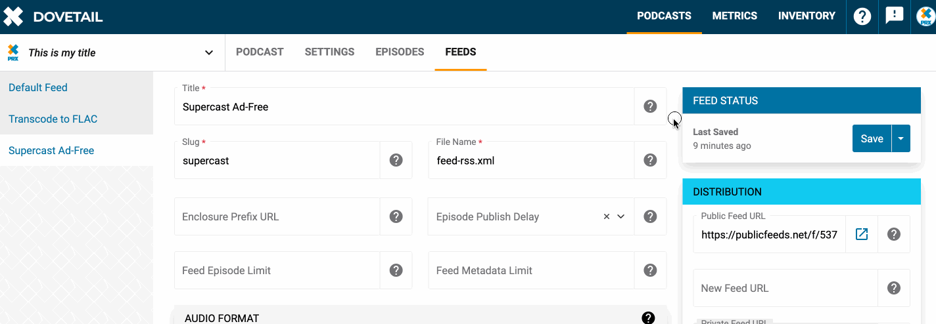Focus the Feed Episode Limit field
The image size is (936, 324).
277,270
